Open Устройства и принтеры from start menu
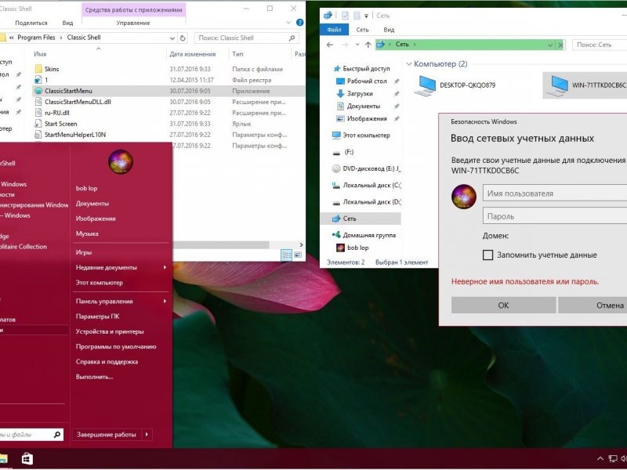627x470 pixels. click(110, 331)
